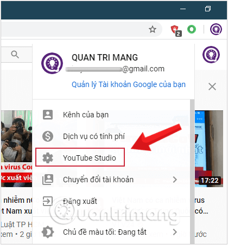Open Quản lý Tài khoản Google của bạn
This screenshot has height=245, width=228.
[129, 84]
